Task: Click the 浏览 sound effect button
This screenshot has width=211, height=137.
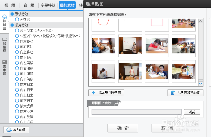Action: pyautogui.click(x=192, y=112)
